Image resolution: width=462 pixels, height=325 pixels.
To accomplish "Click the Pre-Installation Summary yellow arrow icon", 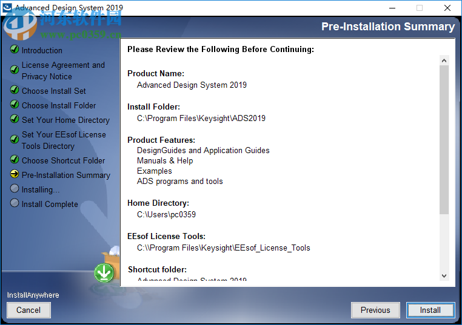I will point(15,174).
